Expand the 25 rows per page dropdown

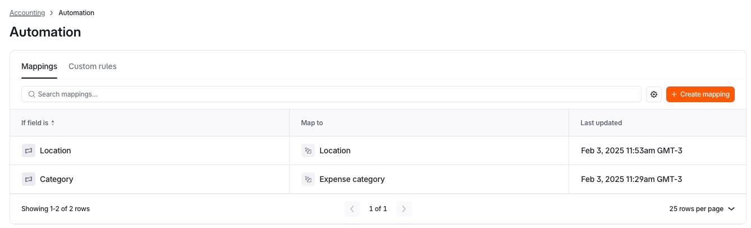702,209
